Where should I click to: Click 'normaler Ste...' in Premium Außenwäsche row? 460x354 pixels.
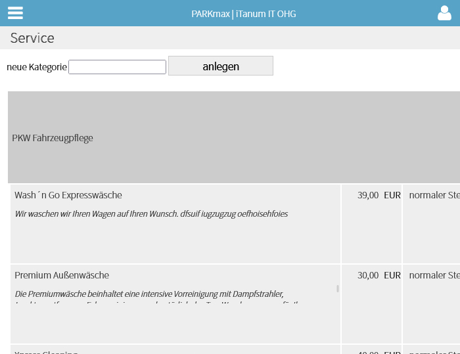coord(434,275)
